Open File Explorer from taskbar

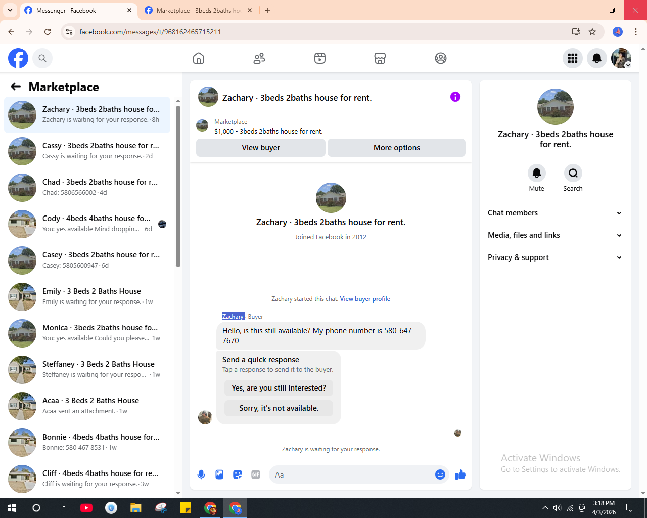tap(135, 508)
